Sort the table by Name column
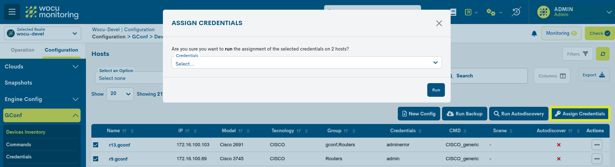This screenshot has width=615, height=167. click(124, 131)
